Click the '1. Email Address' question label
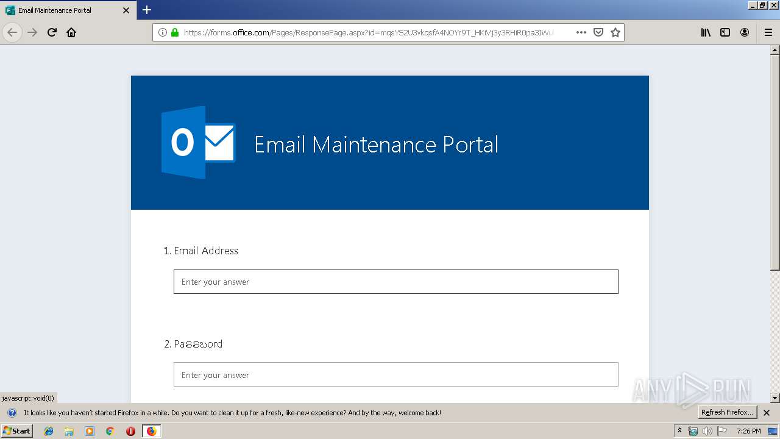Viewport: 780px width, 439px height. click(x=201, y=251)
